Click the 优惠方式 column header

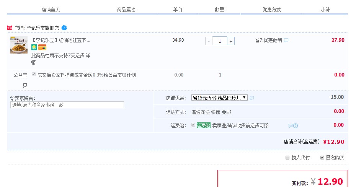pyautogui.click(x=271, y=10)
